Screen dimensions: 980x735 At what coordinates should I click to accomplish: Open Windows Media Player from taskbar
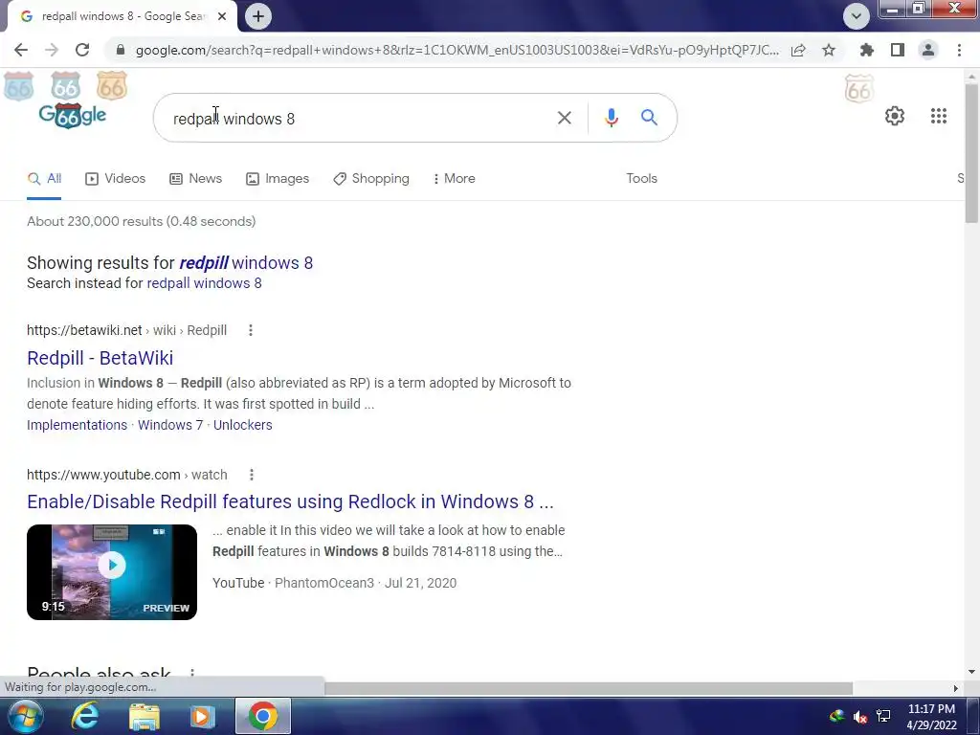pyautogui.click(x=202, y=717)
